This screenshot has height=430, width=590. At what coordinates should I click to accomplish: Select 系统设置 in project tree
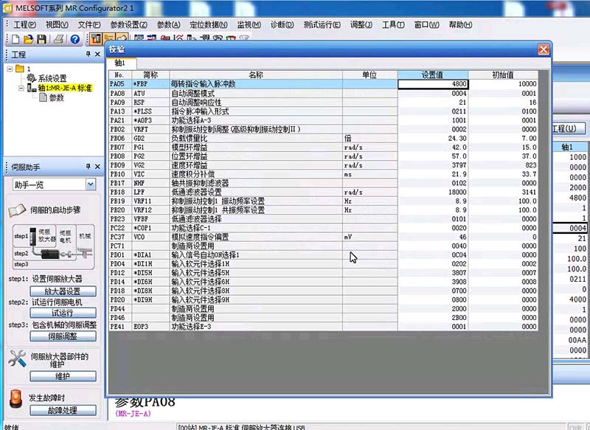coord(52,78)
